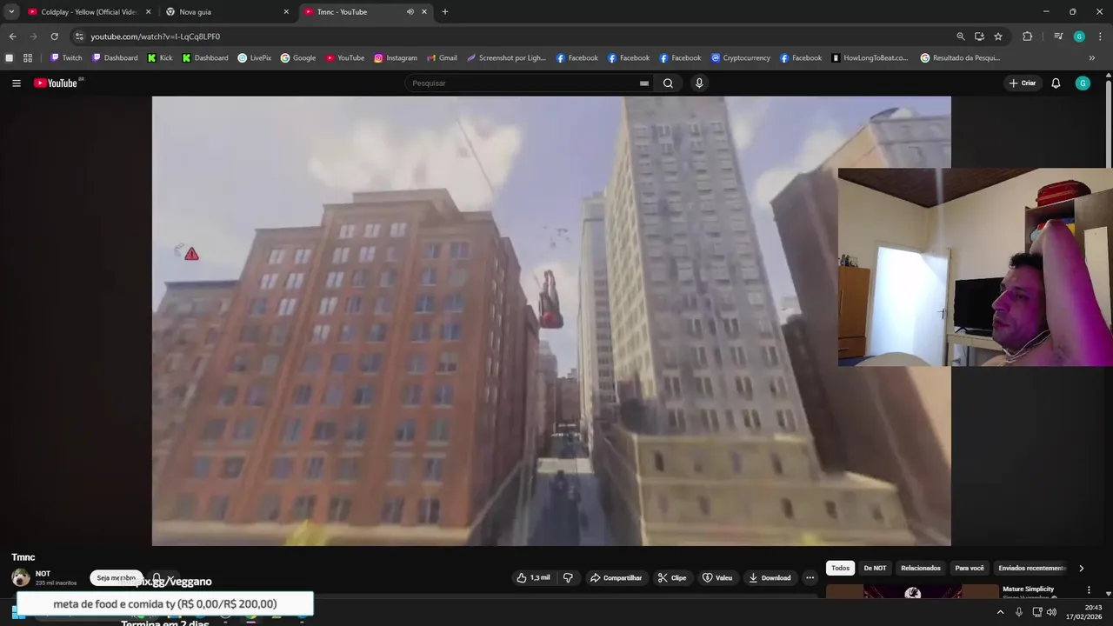Click the Seja membro button
1113x626 pixels.
[116, 578]
